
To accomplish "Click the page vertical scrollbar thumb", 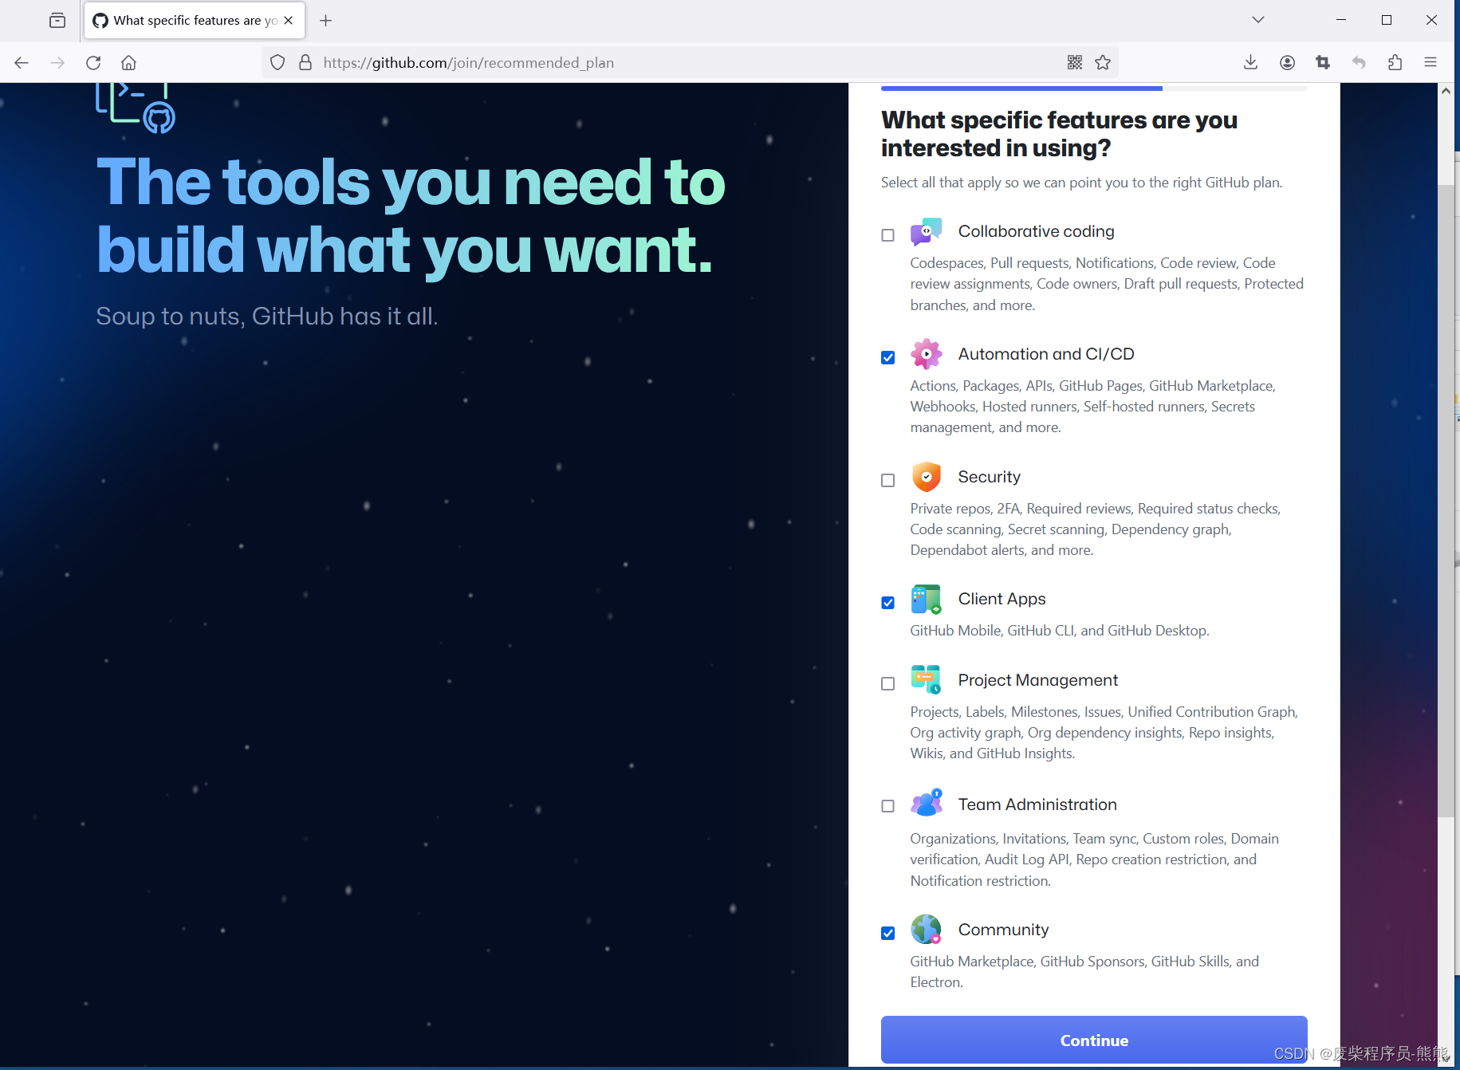I will [x=1446, y=501].
